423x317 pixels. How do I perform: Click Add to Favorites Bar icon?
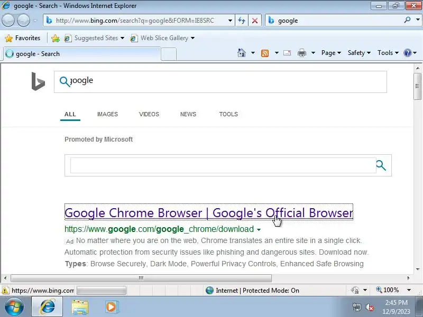coord(56,38)
